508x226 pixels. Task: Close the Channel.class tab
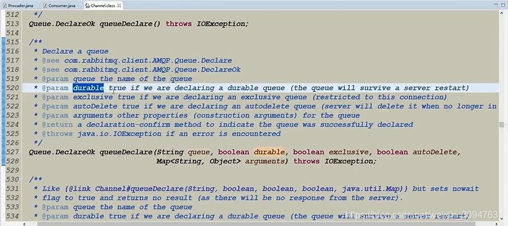click(x=119, y=5)
